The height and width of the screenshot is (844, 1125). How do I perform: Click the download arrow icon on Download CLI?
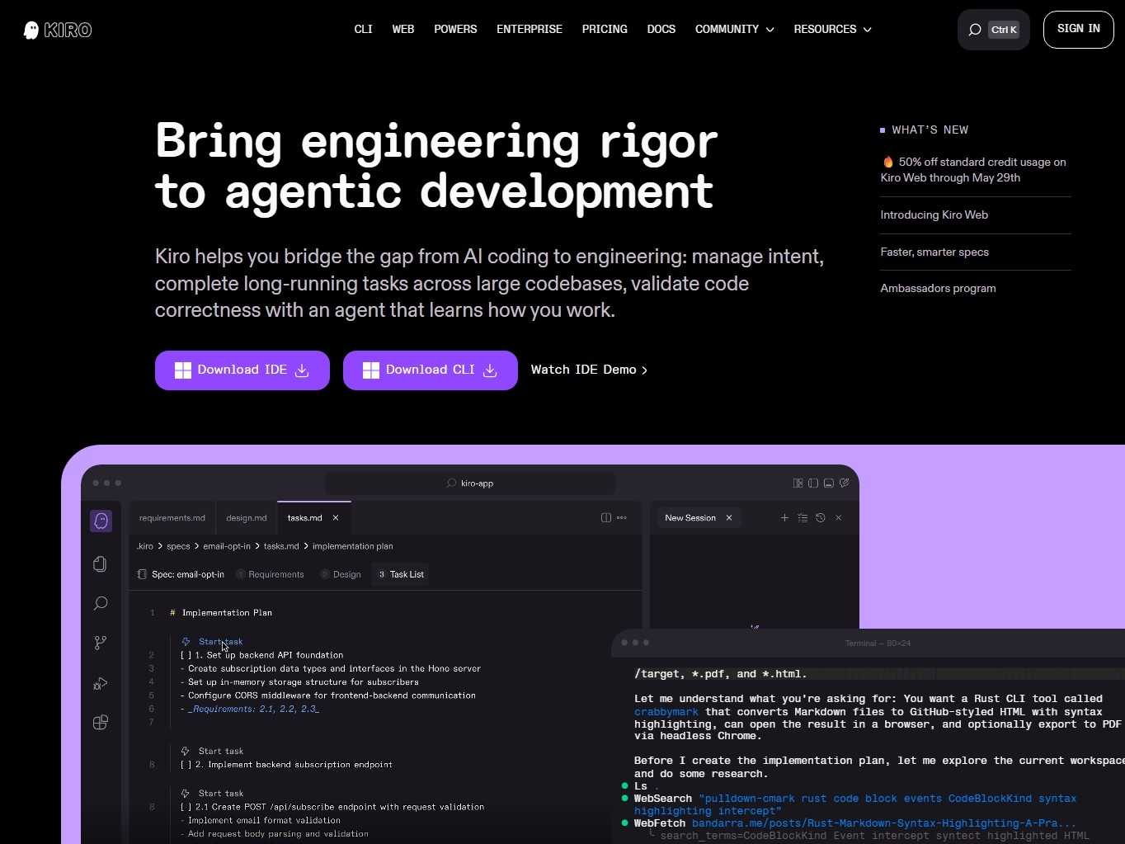(x=490, y=370)
